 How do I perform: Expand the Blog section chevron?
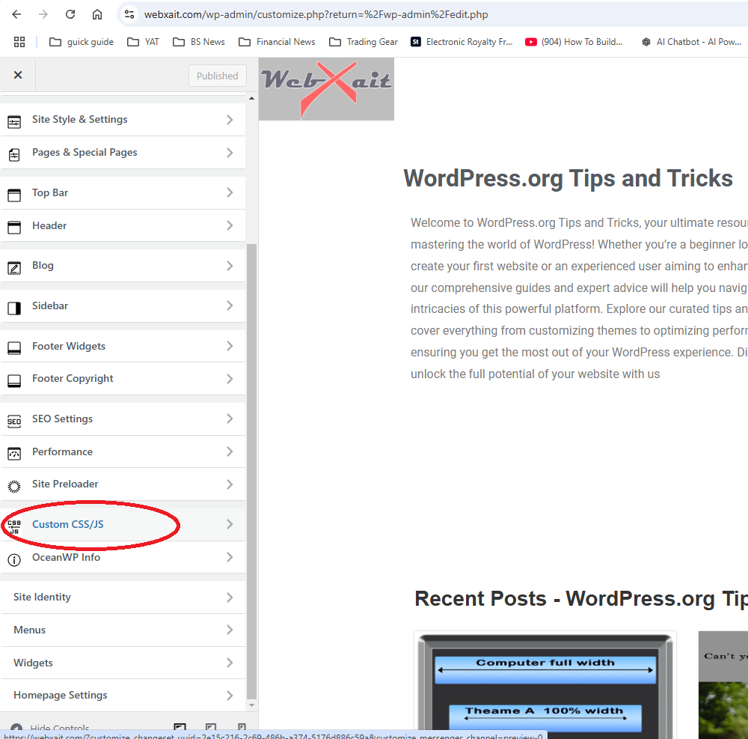(x=230, y=266)
